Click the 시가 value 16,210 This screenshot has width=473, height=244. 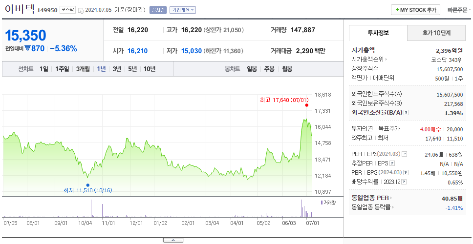[138, 51]
